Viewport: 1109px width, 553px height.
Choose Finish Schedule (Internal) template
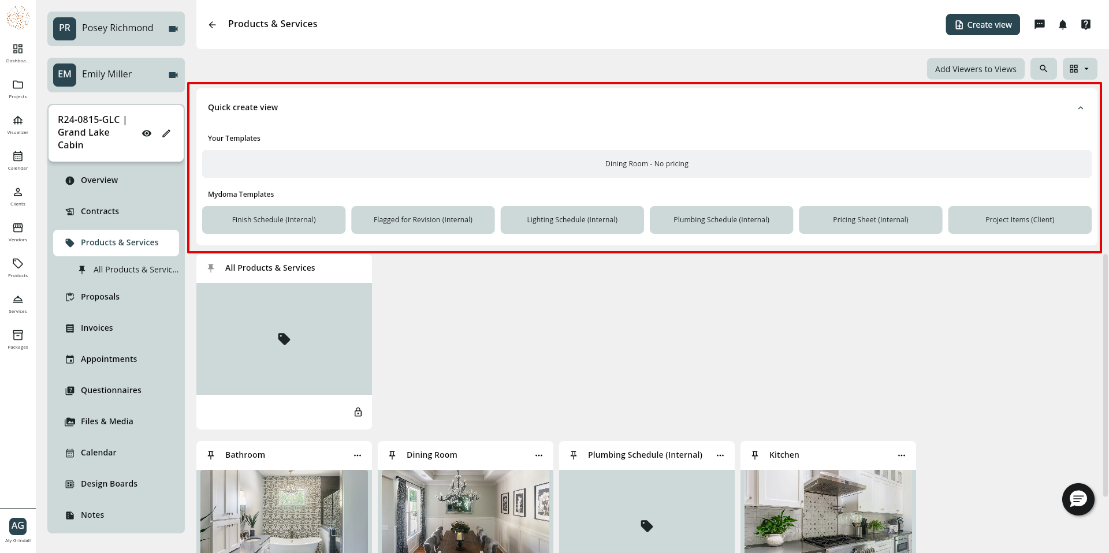(274, 220)
